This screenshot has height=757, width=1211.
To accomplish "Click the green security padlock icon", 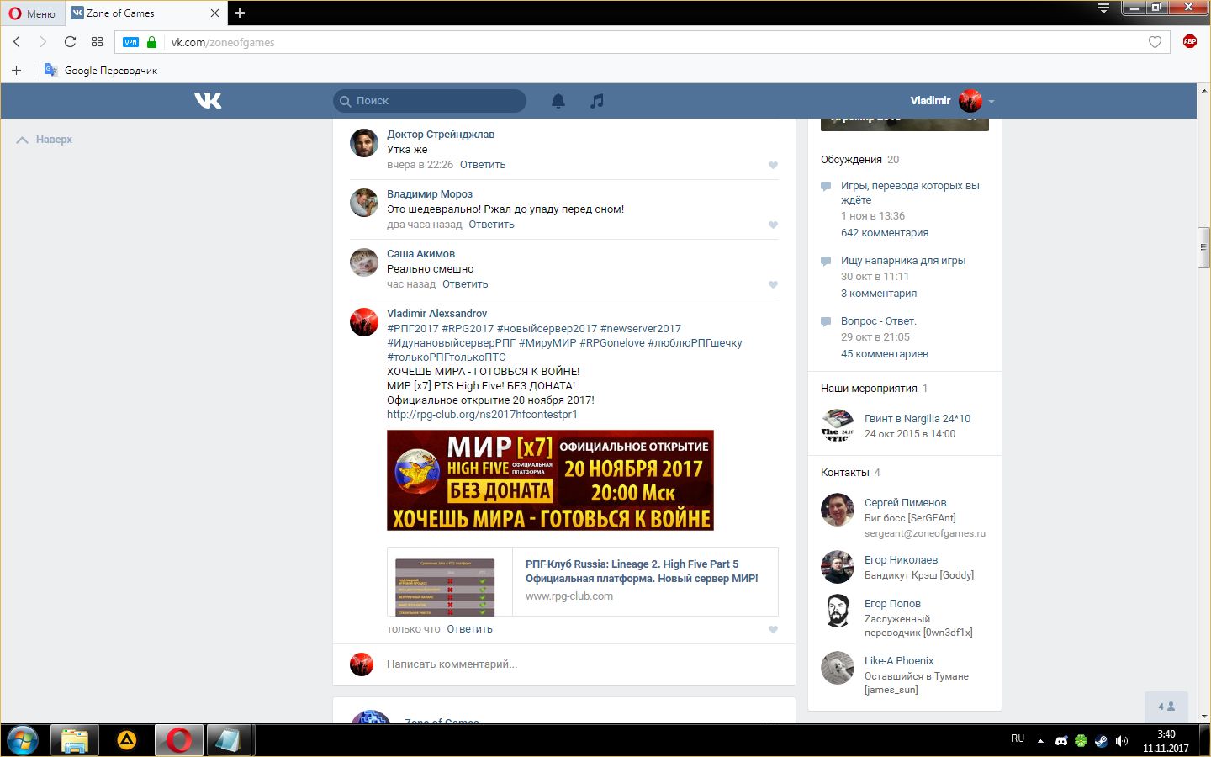I will (151, 42).
